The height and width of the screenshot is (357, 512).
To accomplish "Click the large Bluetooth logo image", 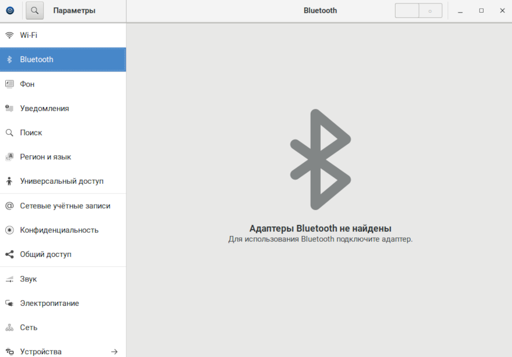I will [320, 159].
